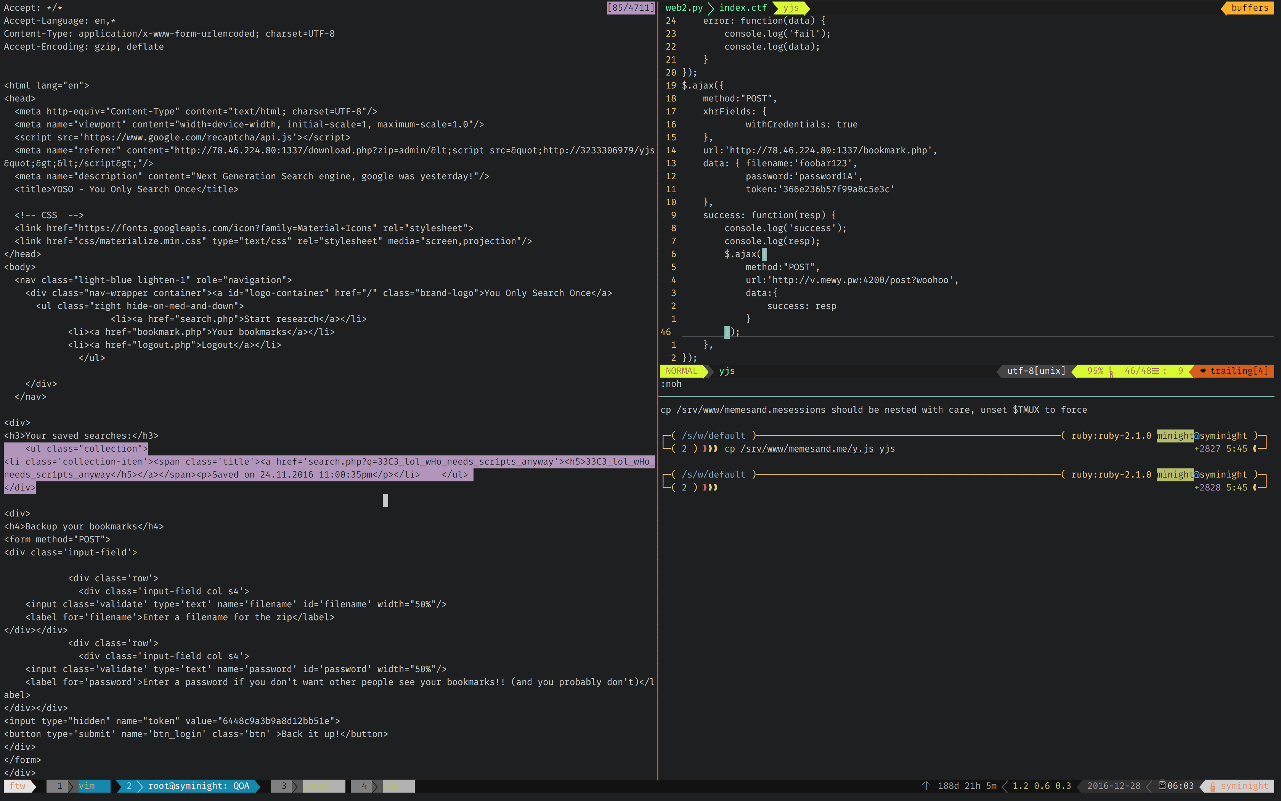This screenshot has width=1281, height=801.
Task: Open the web2.py buffer tab
Action: coord(684,7)
